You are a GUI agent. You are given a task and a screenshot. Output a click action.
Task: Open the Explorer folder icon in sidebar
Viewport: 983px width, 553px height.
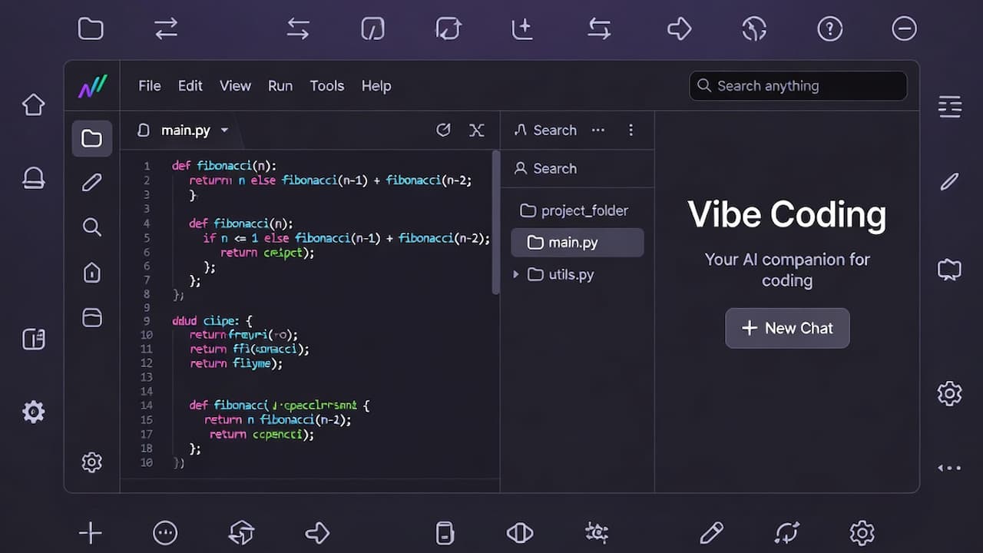click(91, 138)
